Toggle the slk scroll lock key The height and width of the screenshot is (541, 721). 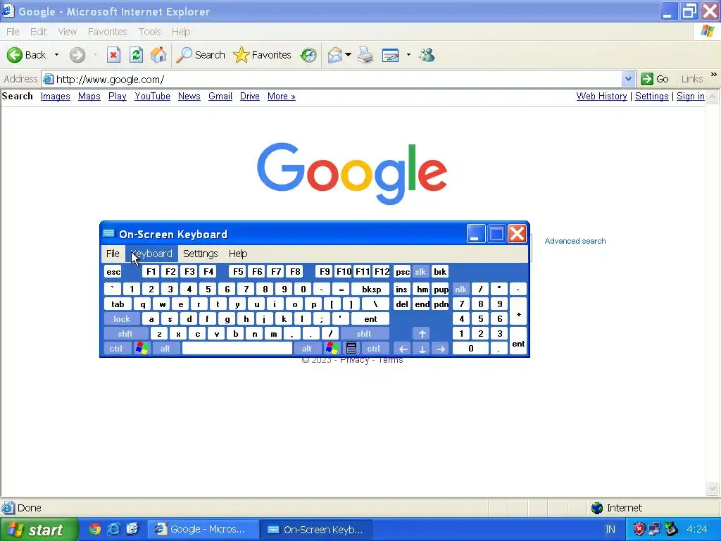(420, 272)
